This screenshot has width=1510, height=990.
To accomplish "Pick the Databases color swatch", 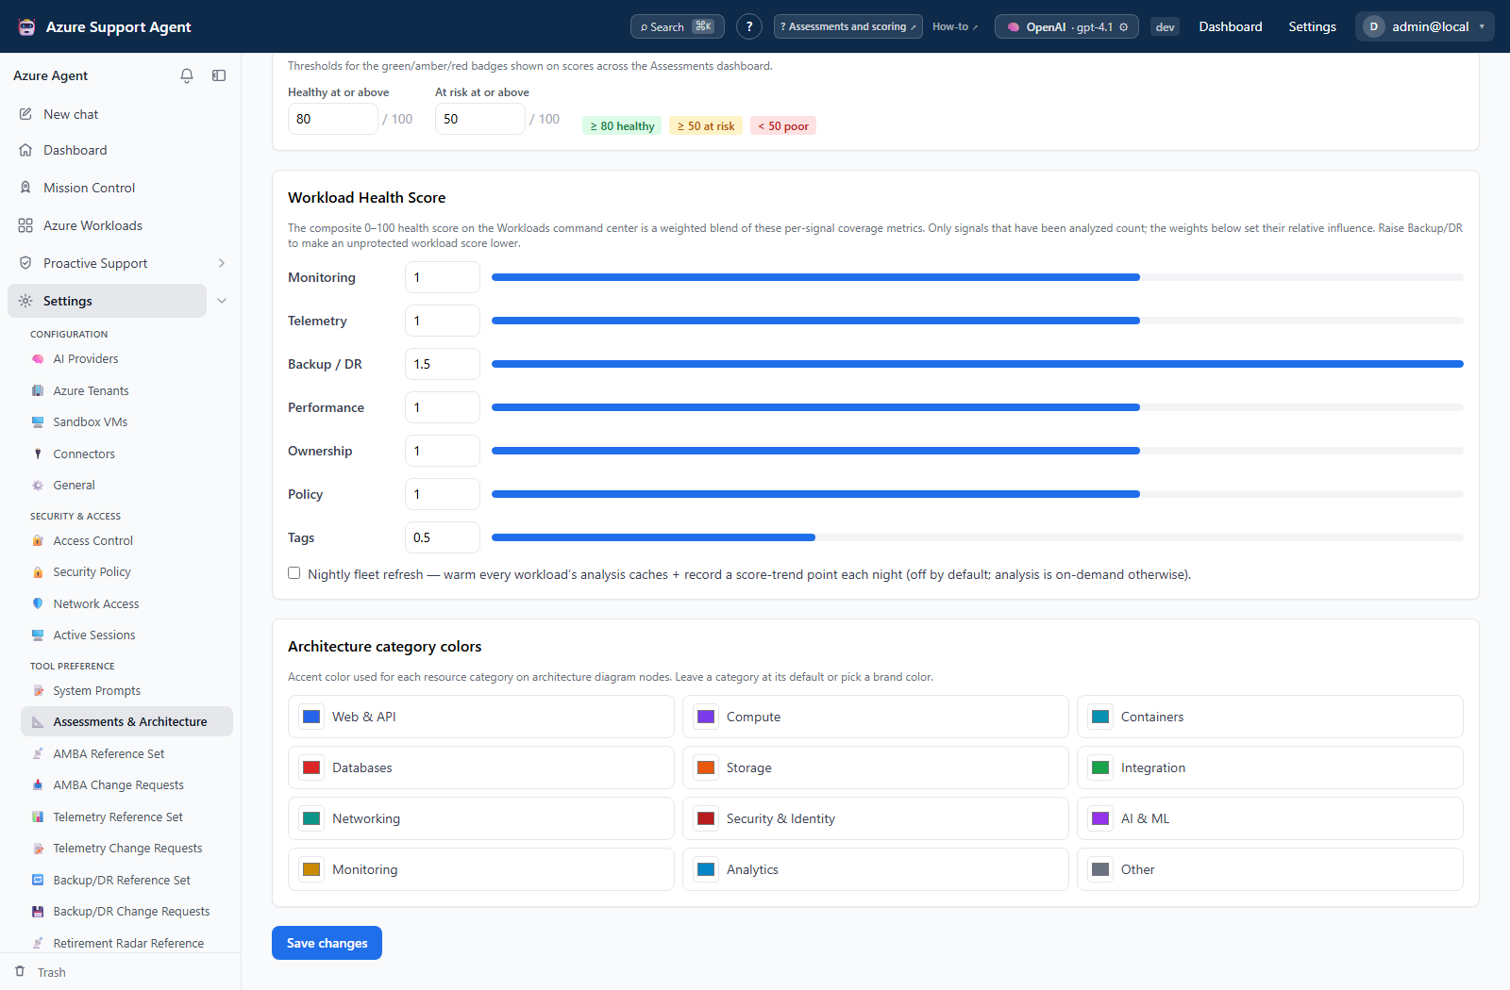I will point(311,767).
